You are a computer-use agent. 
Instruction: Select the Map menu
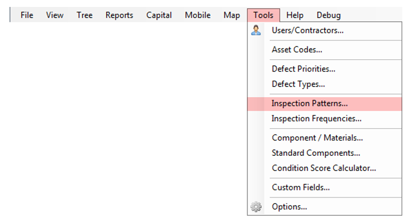coord(232,15)
